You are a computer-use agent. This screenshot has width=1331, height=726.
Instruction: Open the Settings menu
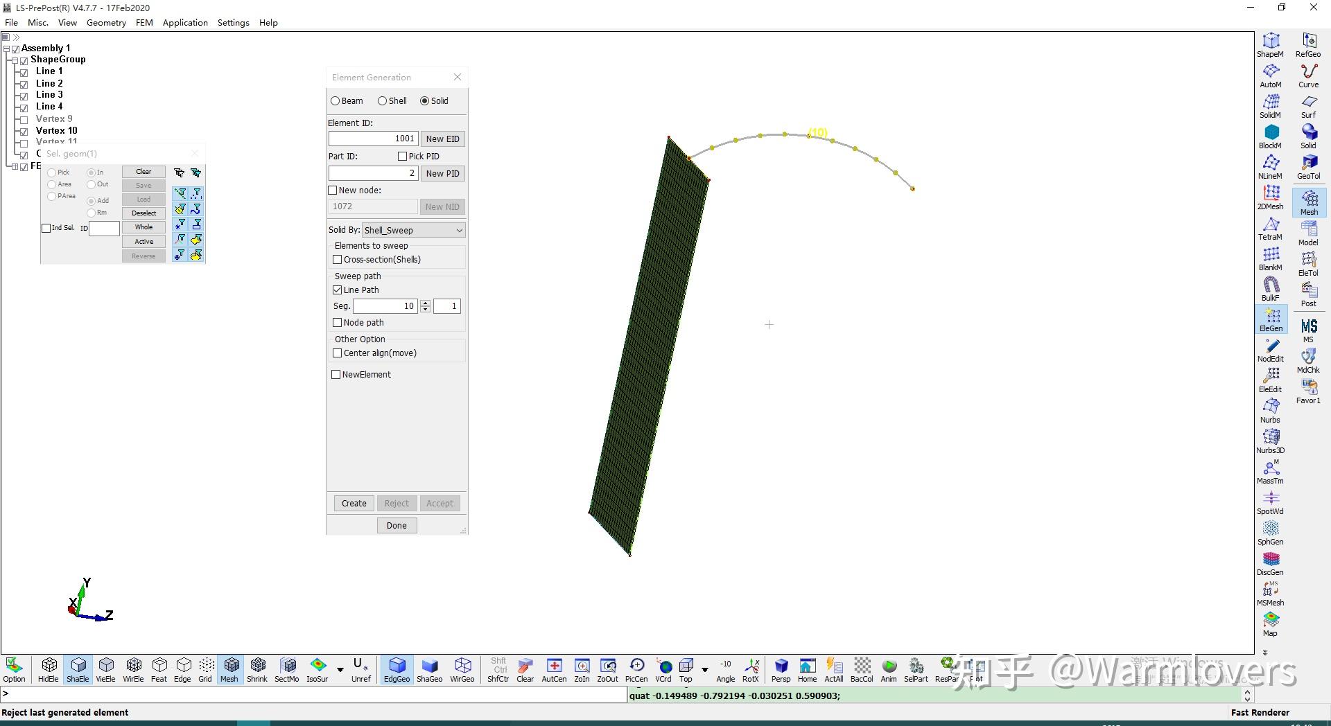(233, 23)
